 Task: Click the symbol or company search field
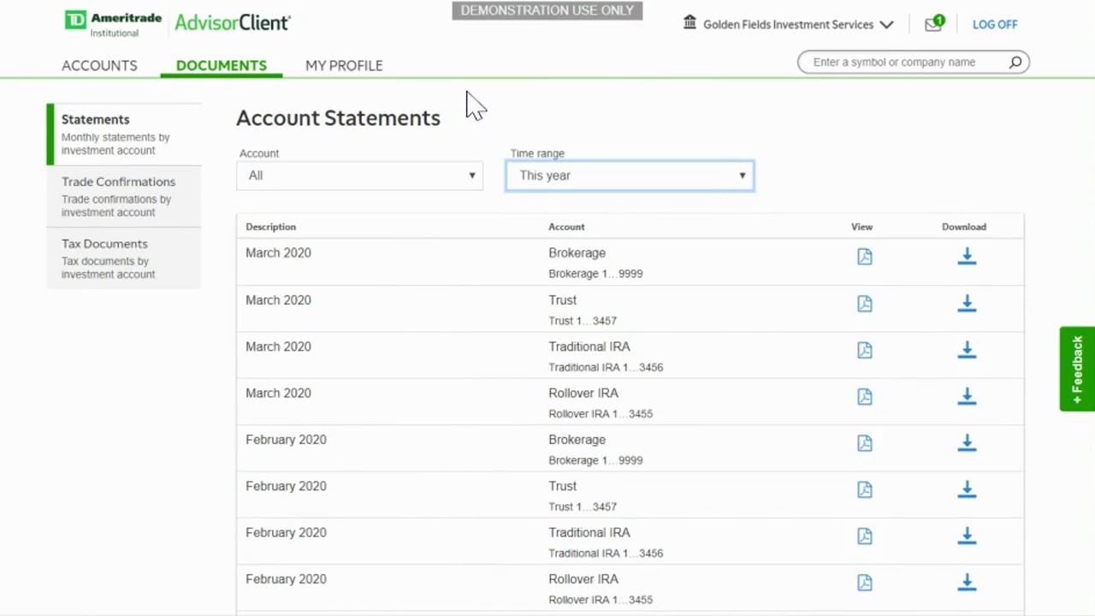tap(905, 62)
